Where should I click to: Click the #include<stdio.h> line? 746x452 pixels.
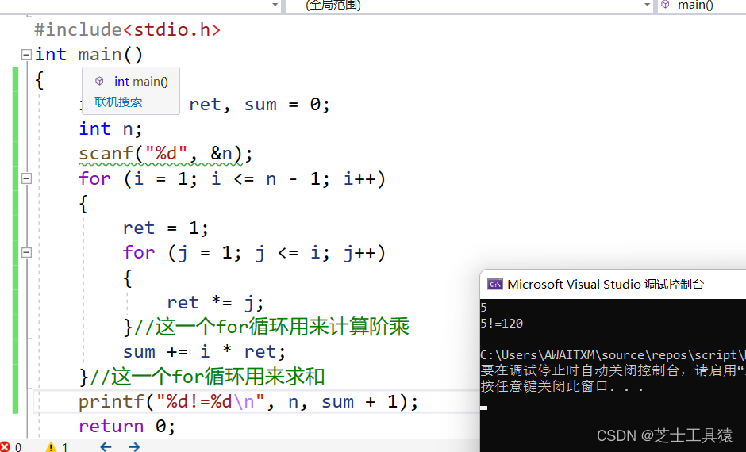tap(128, 29)
